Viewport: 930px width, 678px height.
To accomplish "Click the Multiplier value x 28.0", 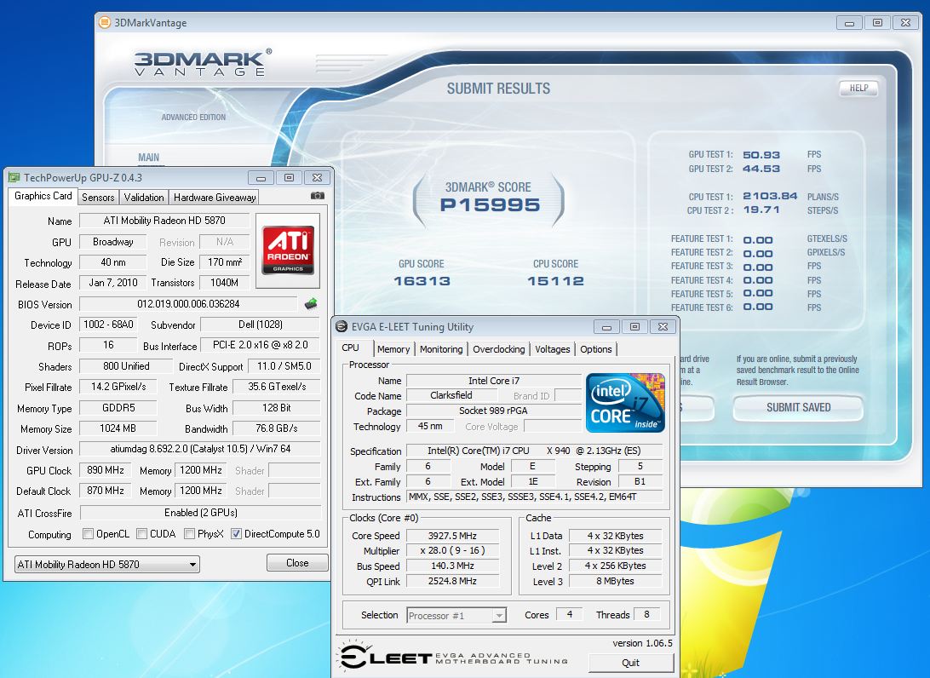I will pos(452,551).
